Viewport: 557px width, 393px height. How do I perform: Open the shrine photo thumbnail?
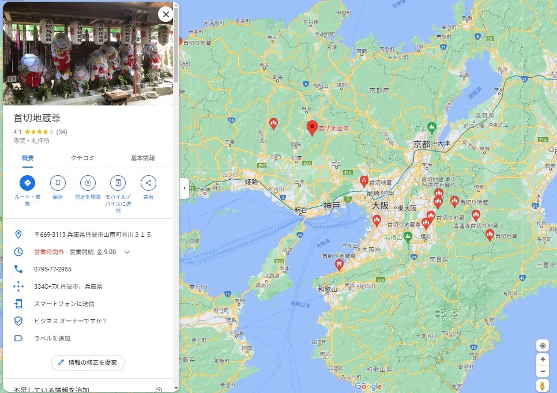(88, 54)
